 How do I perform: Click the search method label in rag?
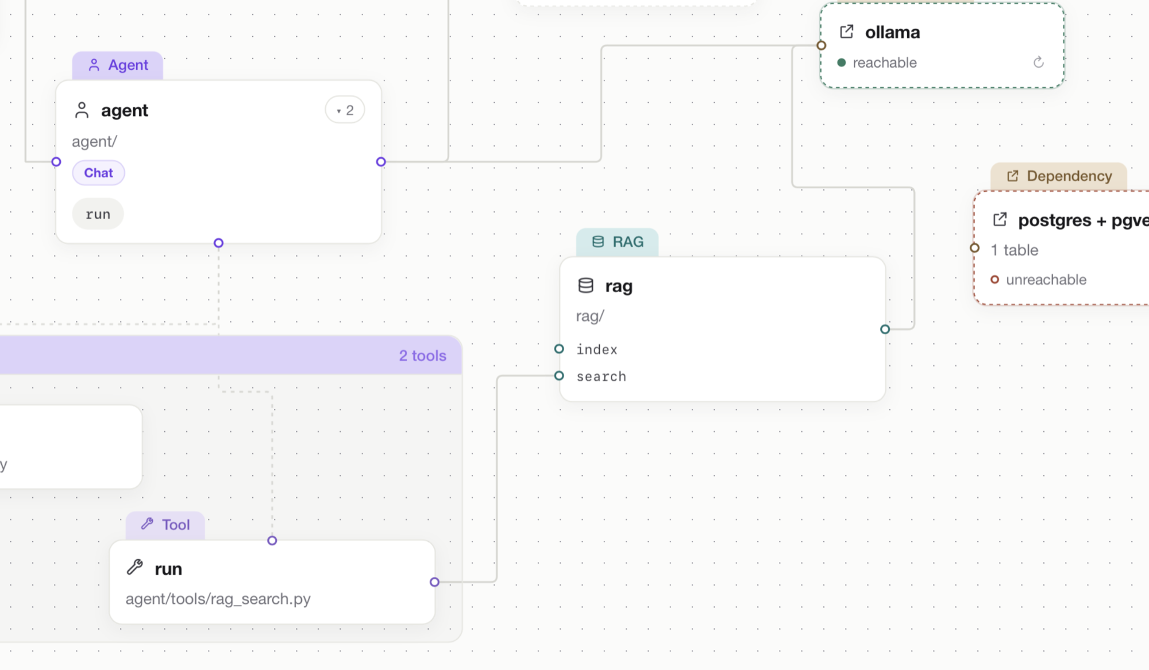602,376
